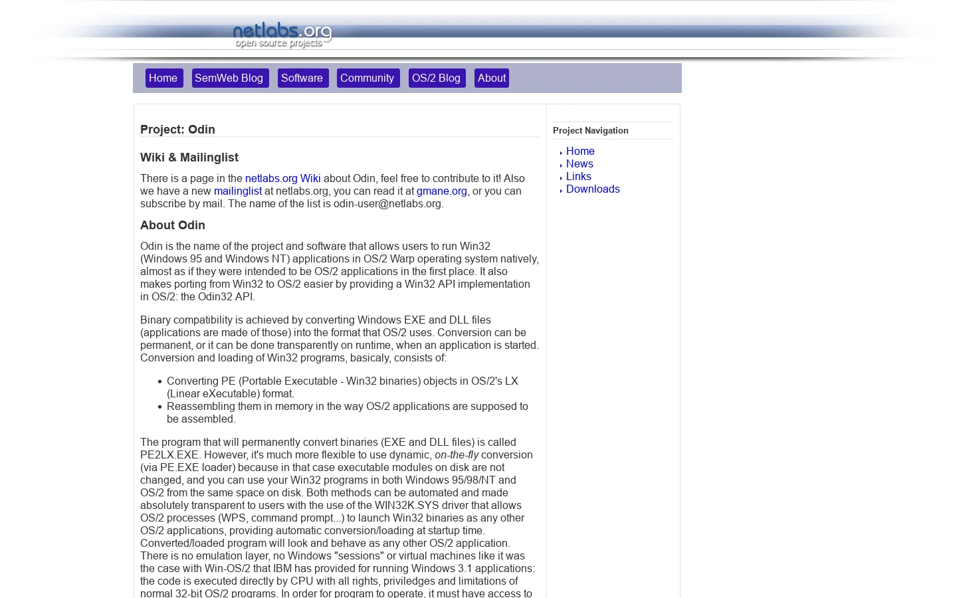This screenshot has height=598, width=957.
Task: Open the Community menu item
Action: (x=368, y=78)
